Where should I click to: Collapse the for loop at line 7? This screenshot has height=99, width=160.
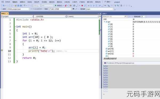click(16, 41)
